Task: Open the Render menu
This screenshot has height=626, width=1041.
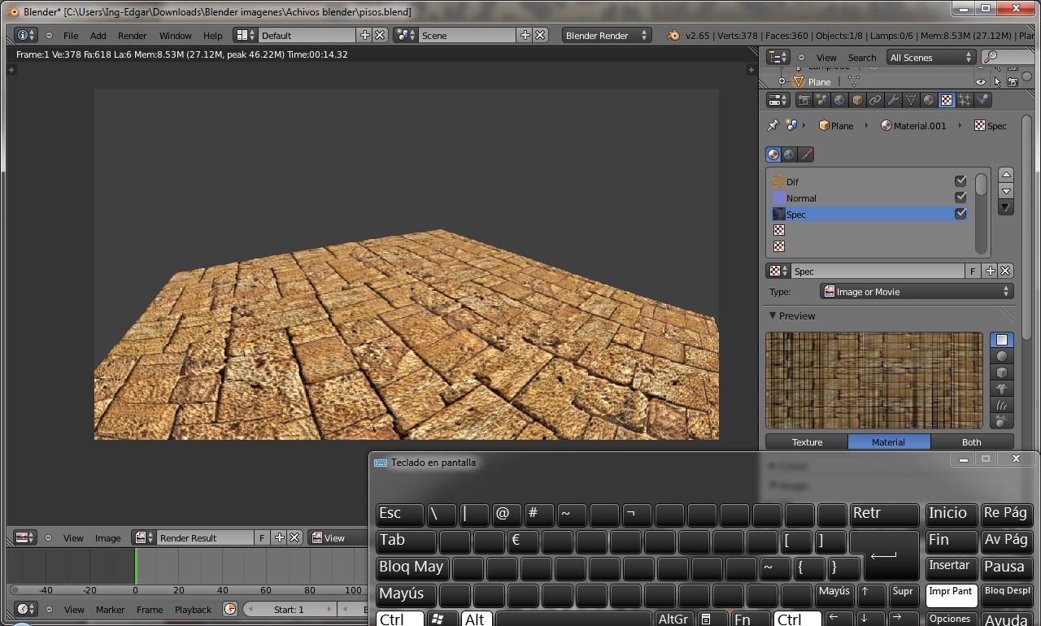Action: [x=132, y=36]
